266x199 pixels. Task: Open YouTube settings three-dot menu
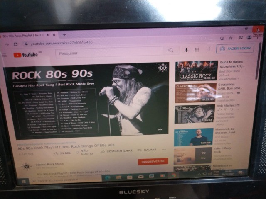click(209, 49)
